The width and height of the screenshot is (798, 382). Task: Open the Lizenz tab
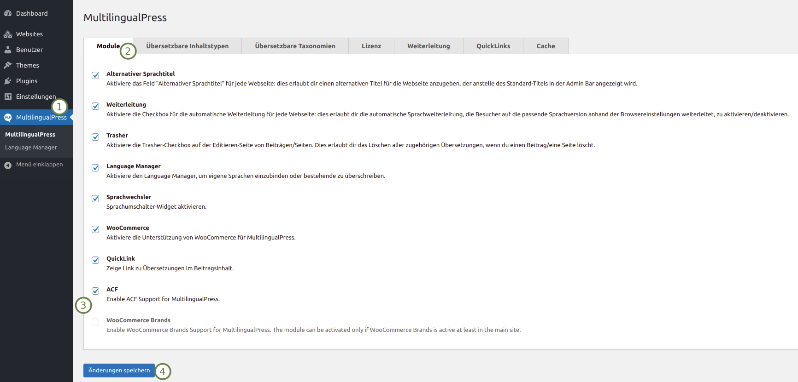point(371,46)
